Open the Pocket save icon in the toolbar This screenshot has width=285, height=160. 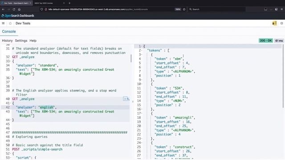(x=265, y=9)
